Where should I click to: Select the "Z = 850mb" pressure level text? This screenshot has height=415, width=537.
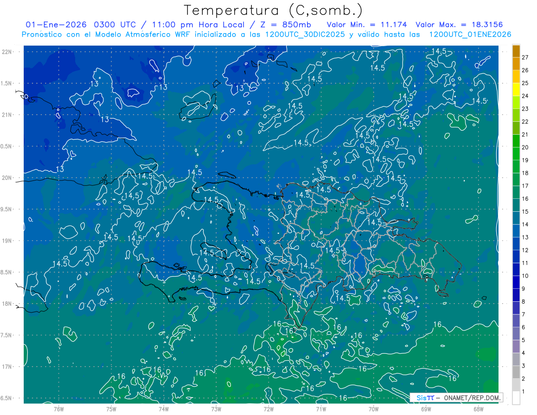285,25
